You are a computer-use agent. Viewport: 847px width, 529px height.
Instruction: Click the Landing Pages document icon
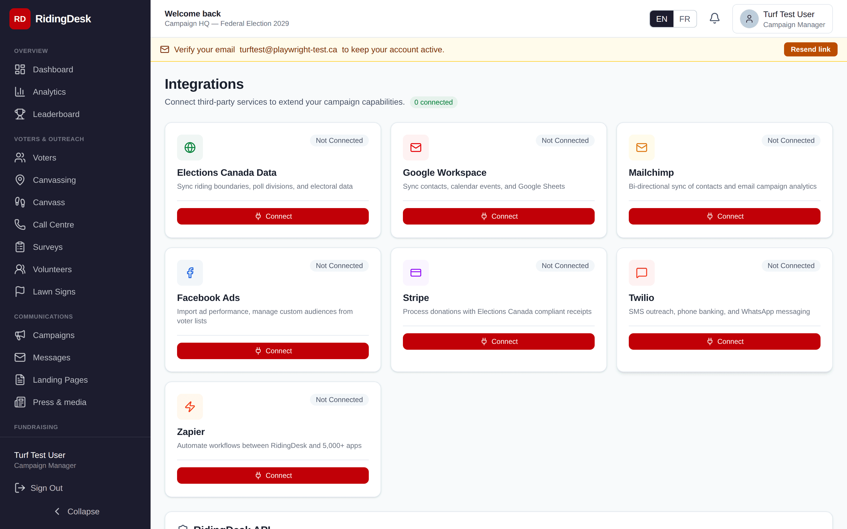coord(20,380)
